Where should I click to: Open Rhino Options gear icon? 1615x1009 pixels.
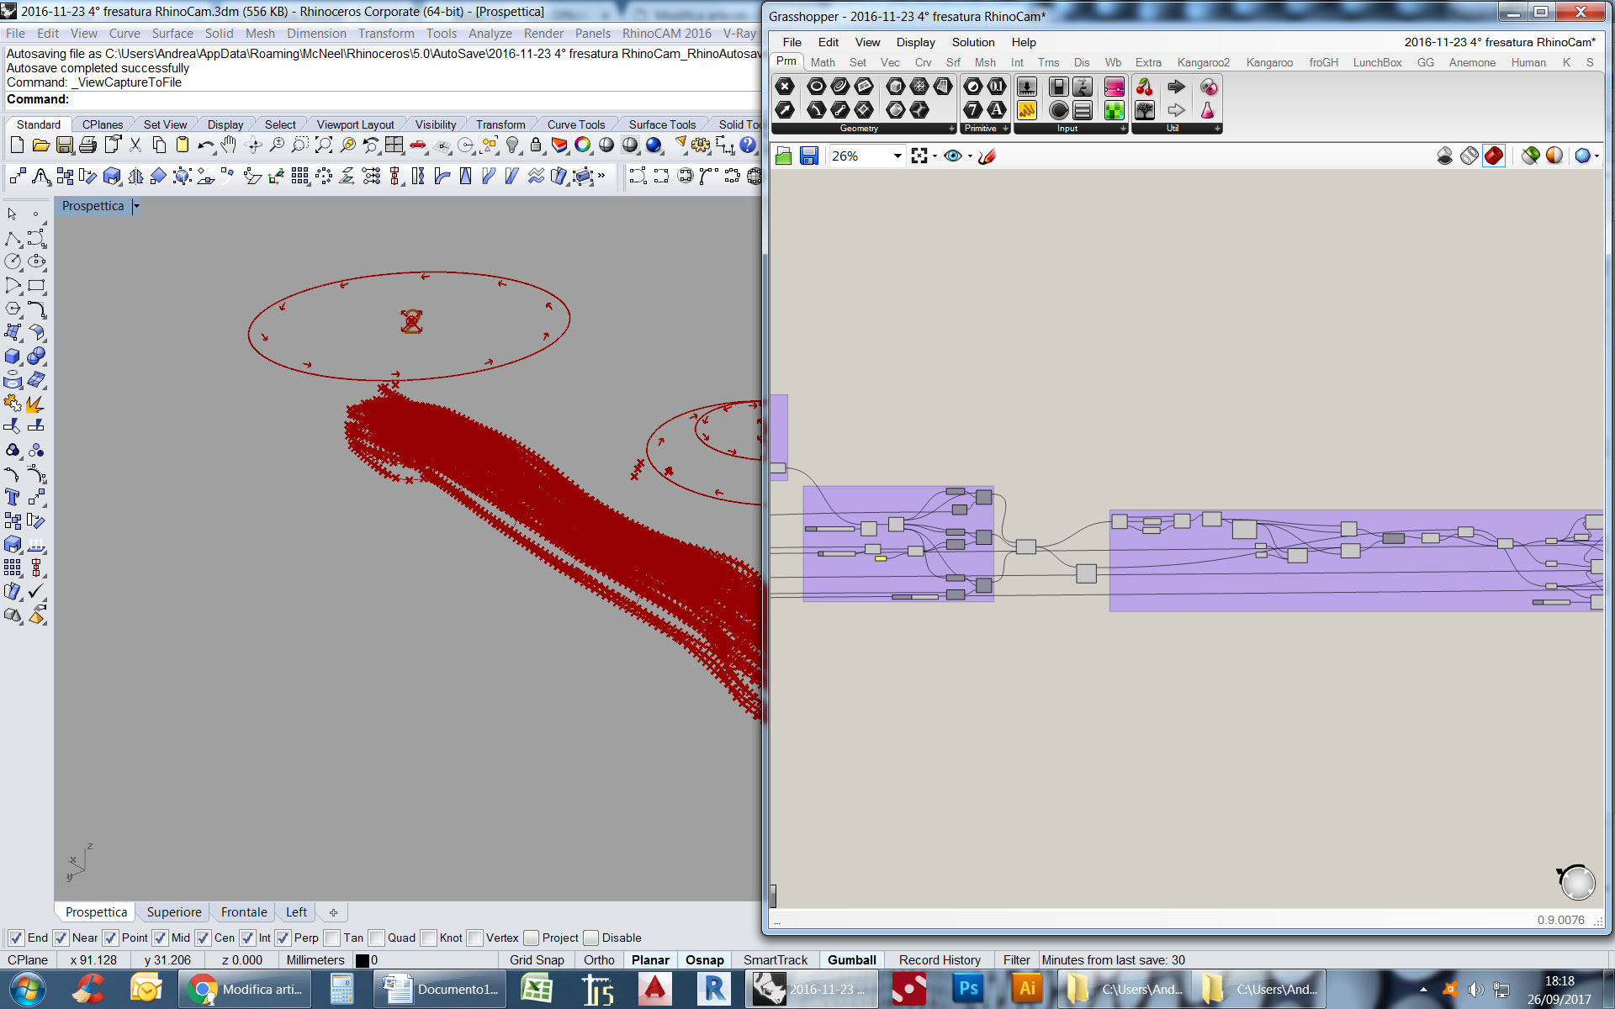click(701, 145)
